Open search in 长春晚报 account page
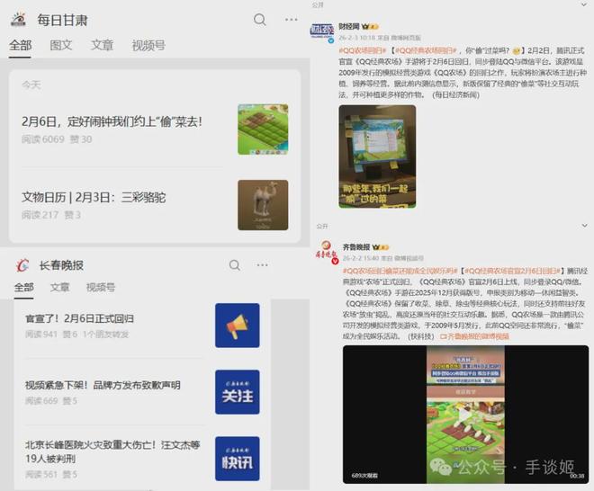The width and height of the screenshot is (594, 491). tap(235, 265)
